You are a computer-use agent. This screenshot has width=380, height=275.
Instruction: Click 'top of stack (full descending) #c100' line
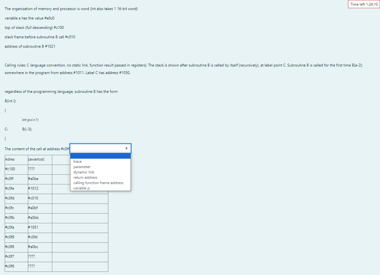[34, 28]
